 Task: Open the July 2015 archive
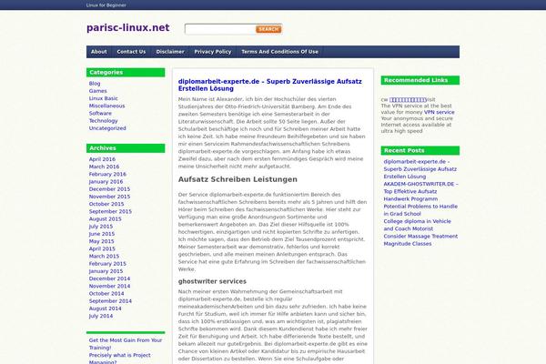click(101, 227)
